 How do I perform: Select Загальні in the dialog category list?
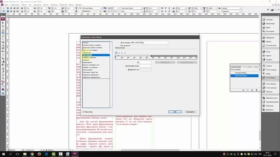(96, 43)
